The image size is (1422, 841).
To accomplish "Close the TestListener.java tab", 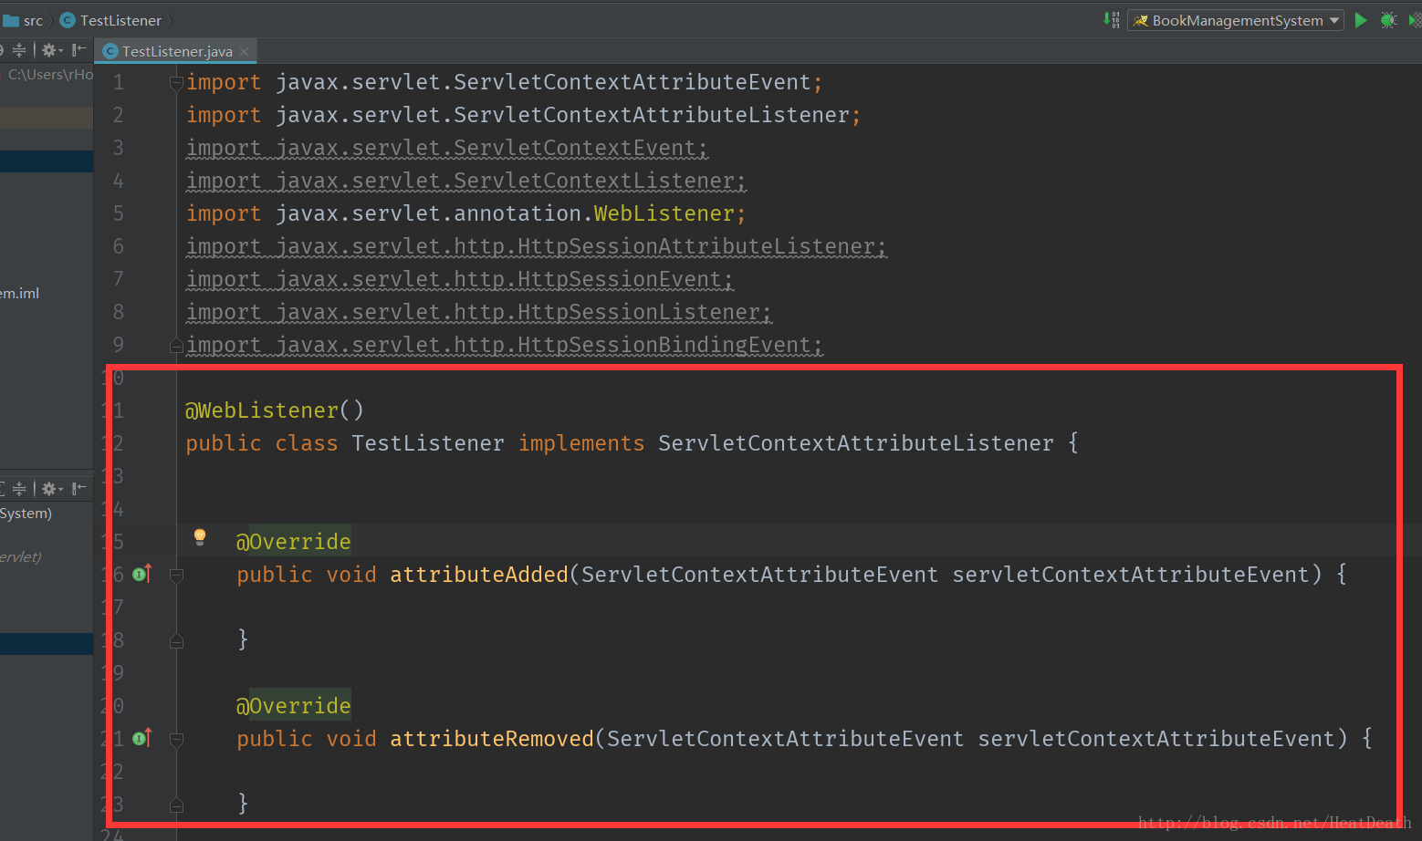I will click(244, 51).
